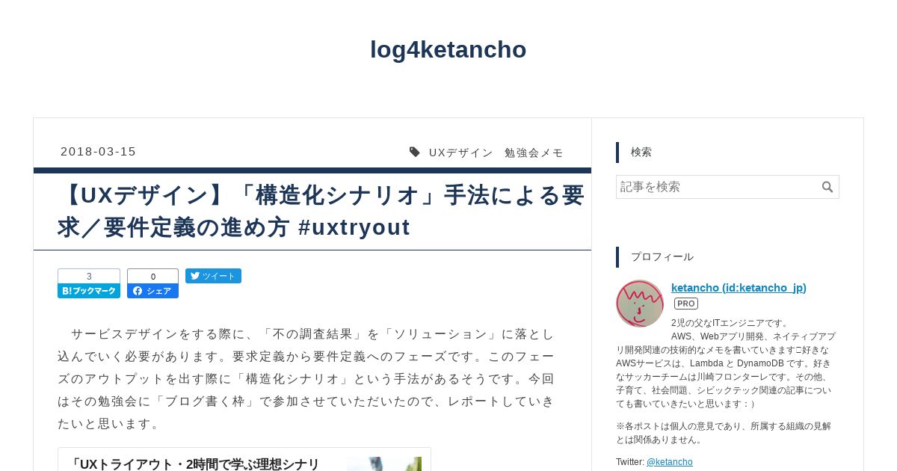Click the tag icon beside categories
This screenshot has width=897, height=471.
coord(415,153)
